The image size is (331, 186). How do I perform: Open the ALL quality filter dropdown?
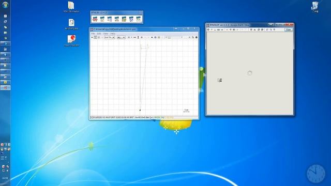[x=121, y=37]
